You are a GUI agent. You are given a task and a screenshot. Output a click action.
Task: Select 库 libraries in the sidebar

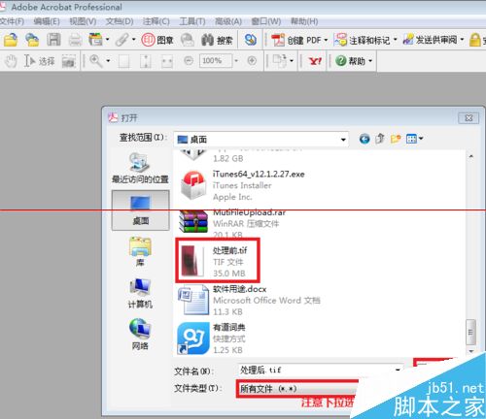140,252
